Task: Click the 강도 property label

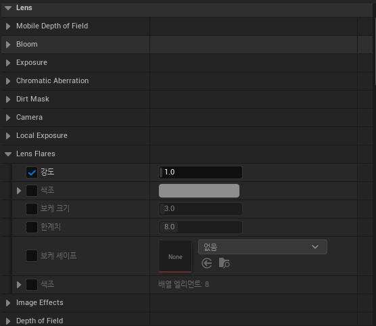Action: pos(47,172)
